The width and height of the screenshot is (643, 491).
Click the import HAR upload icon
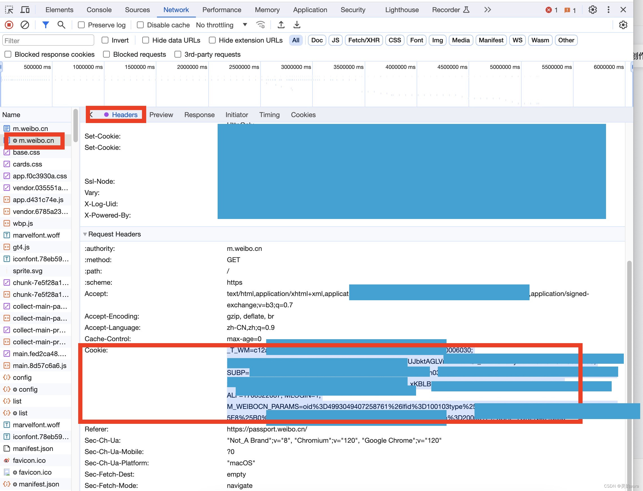281,25
